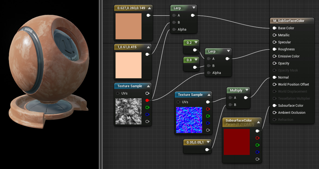Click the Normal input pin on the material node

pyautogui.click(x=274, y=77)
